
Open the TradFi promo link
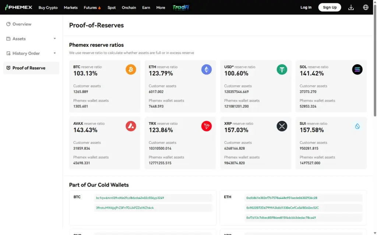(x=181, y=7)
